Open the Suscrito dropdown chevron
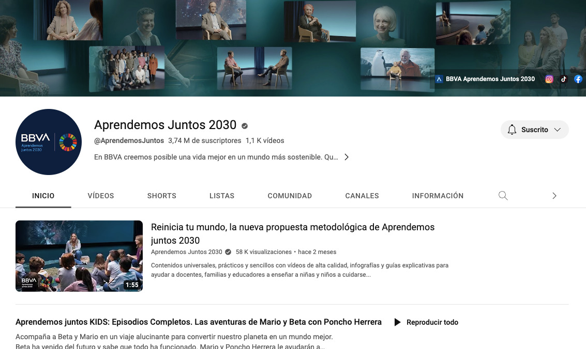Viewport: 586px width, 349px height. tap(558, 130)
